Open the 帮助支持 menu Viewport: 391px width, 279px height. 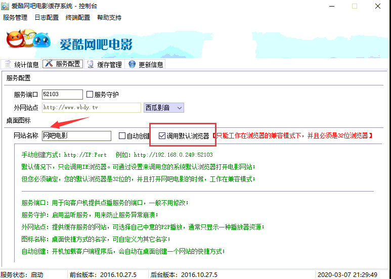pyautogui.click(x=109, y=18)
